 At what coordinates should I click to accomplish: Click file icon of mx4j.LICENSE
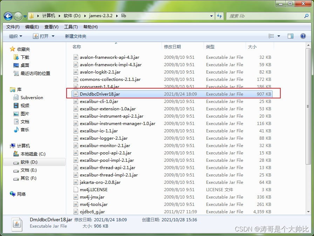[x=76, y=189]
